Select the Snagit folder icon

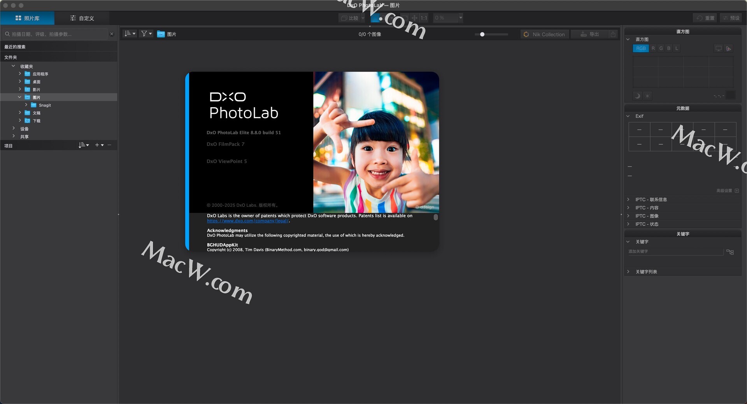(x=33, y=105)
